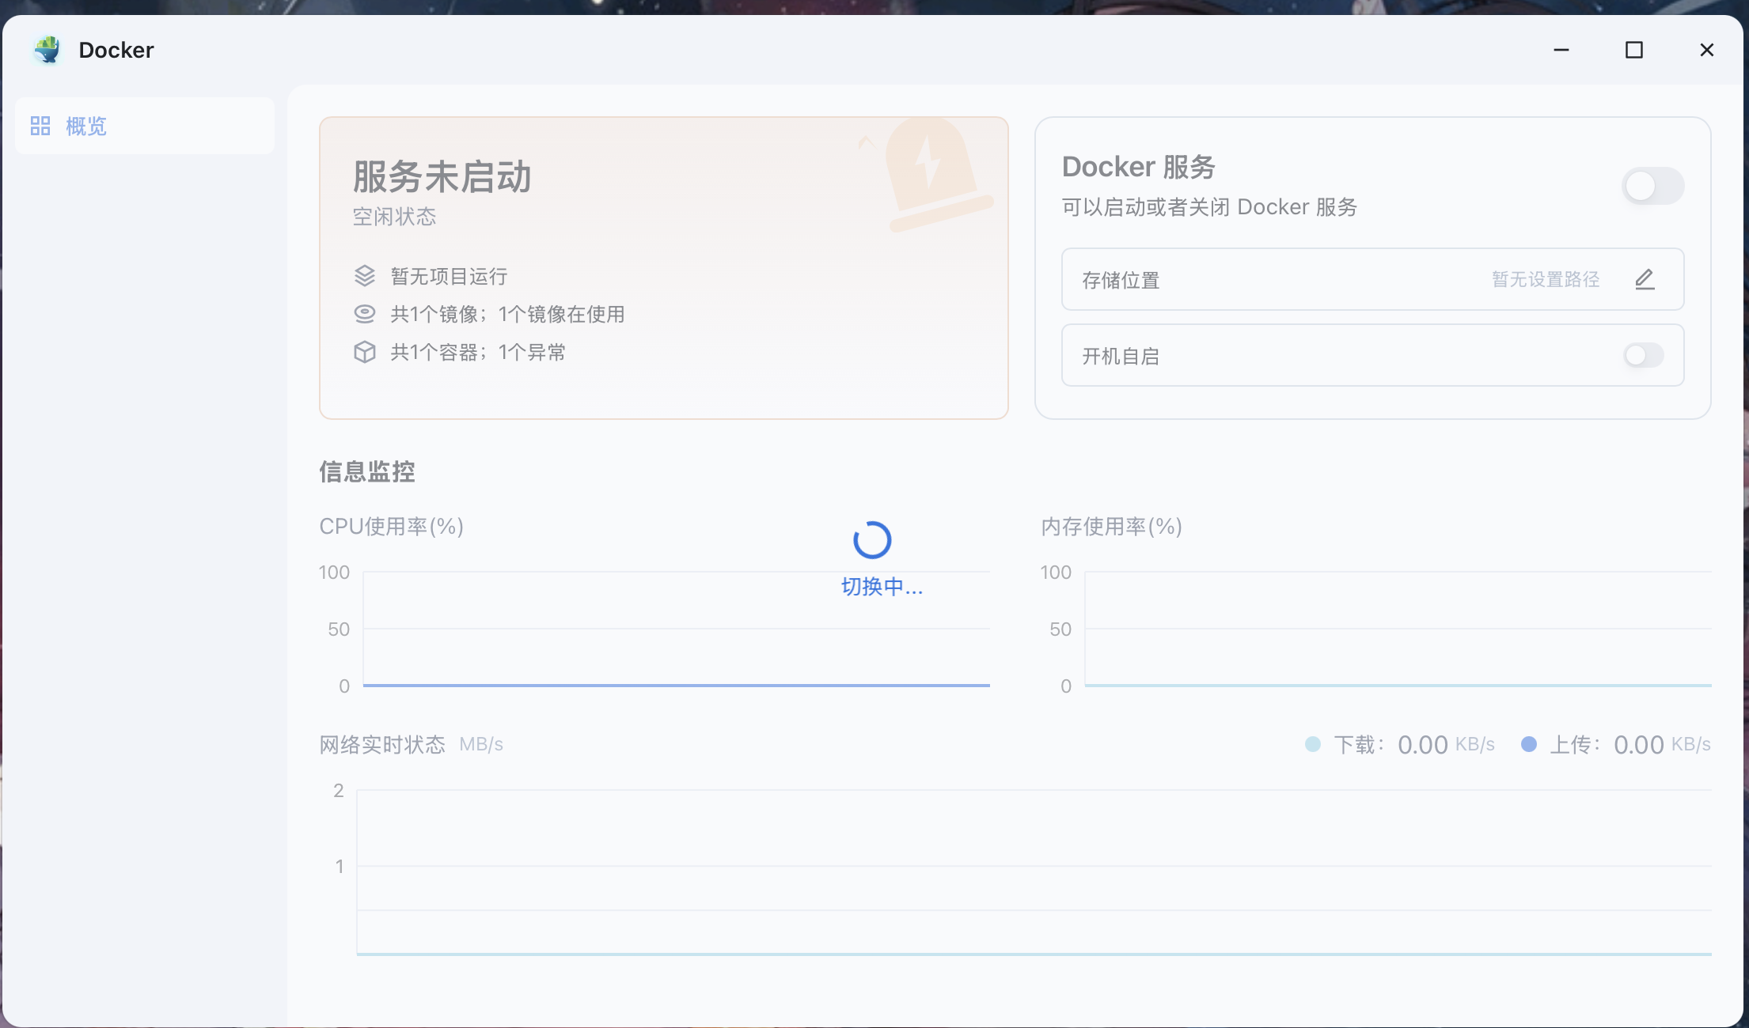Click the image disc icon beside 共1个镜像
The width and height of the screenshot is (1749, 1028).
click(x=364, y=314)
